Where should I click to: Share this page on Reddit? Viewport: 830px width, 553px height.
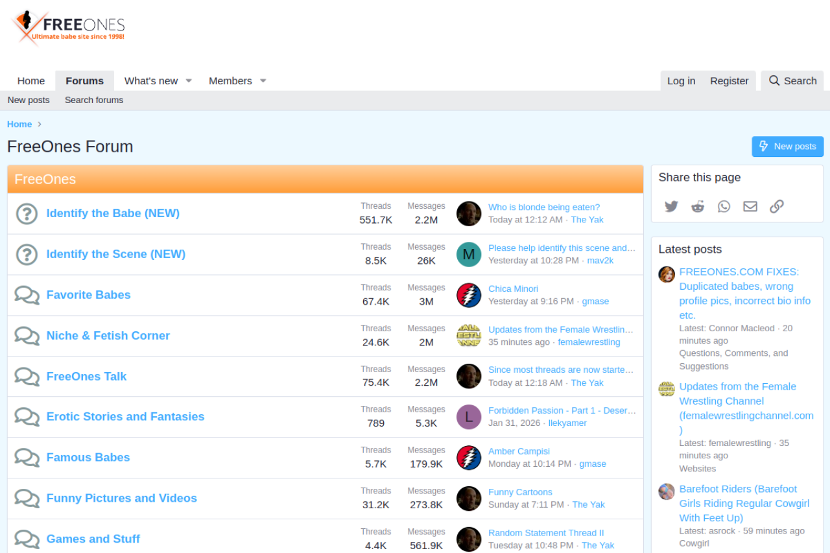point(697,206)
